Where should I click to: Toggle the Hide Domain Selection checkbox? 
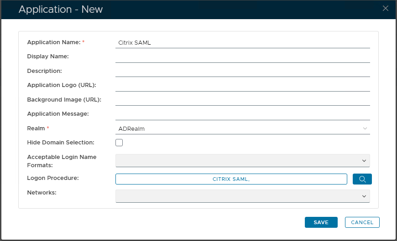coord(119,143)
